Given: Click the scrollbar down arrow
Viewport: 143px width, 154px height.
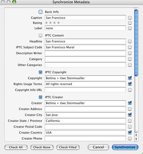Looking at the screenshot, I should 136,139.
